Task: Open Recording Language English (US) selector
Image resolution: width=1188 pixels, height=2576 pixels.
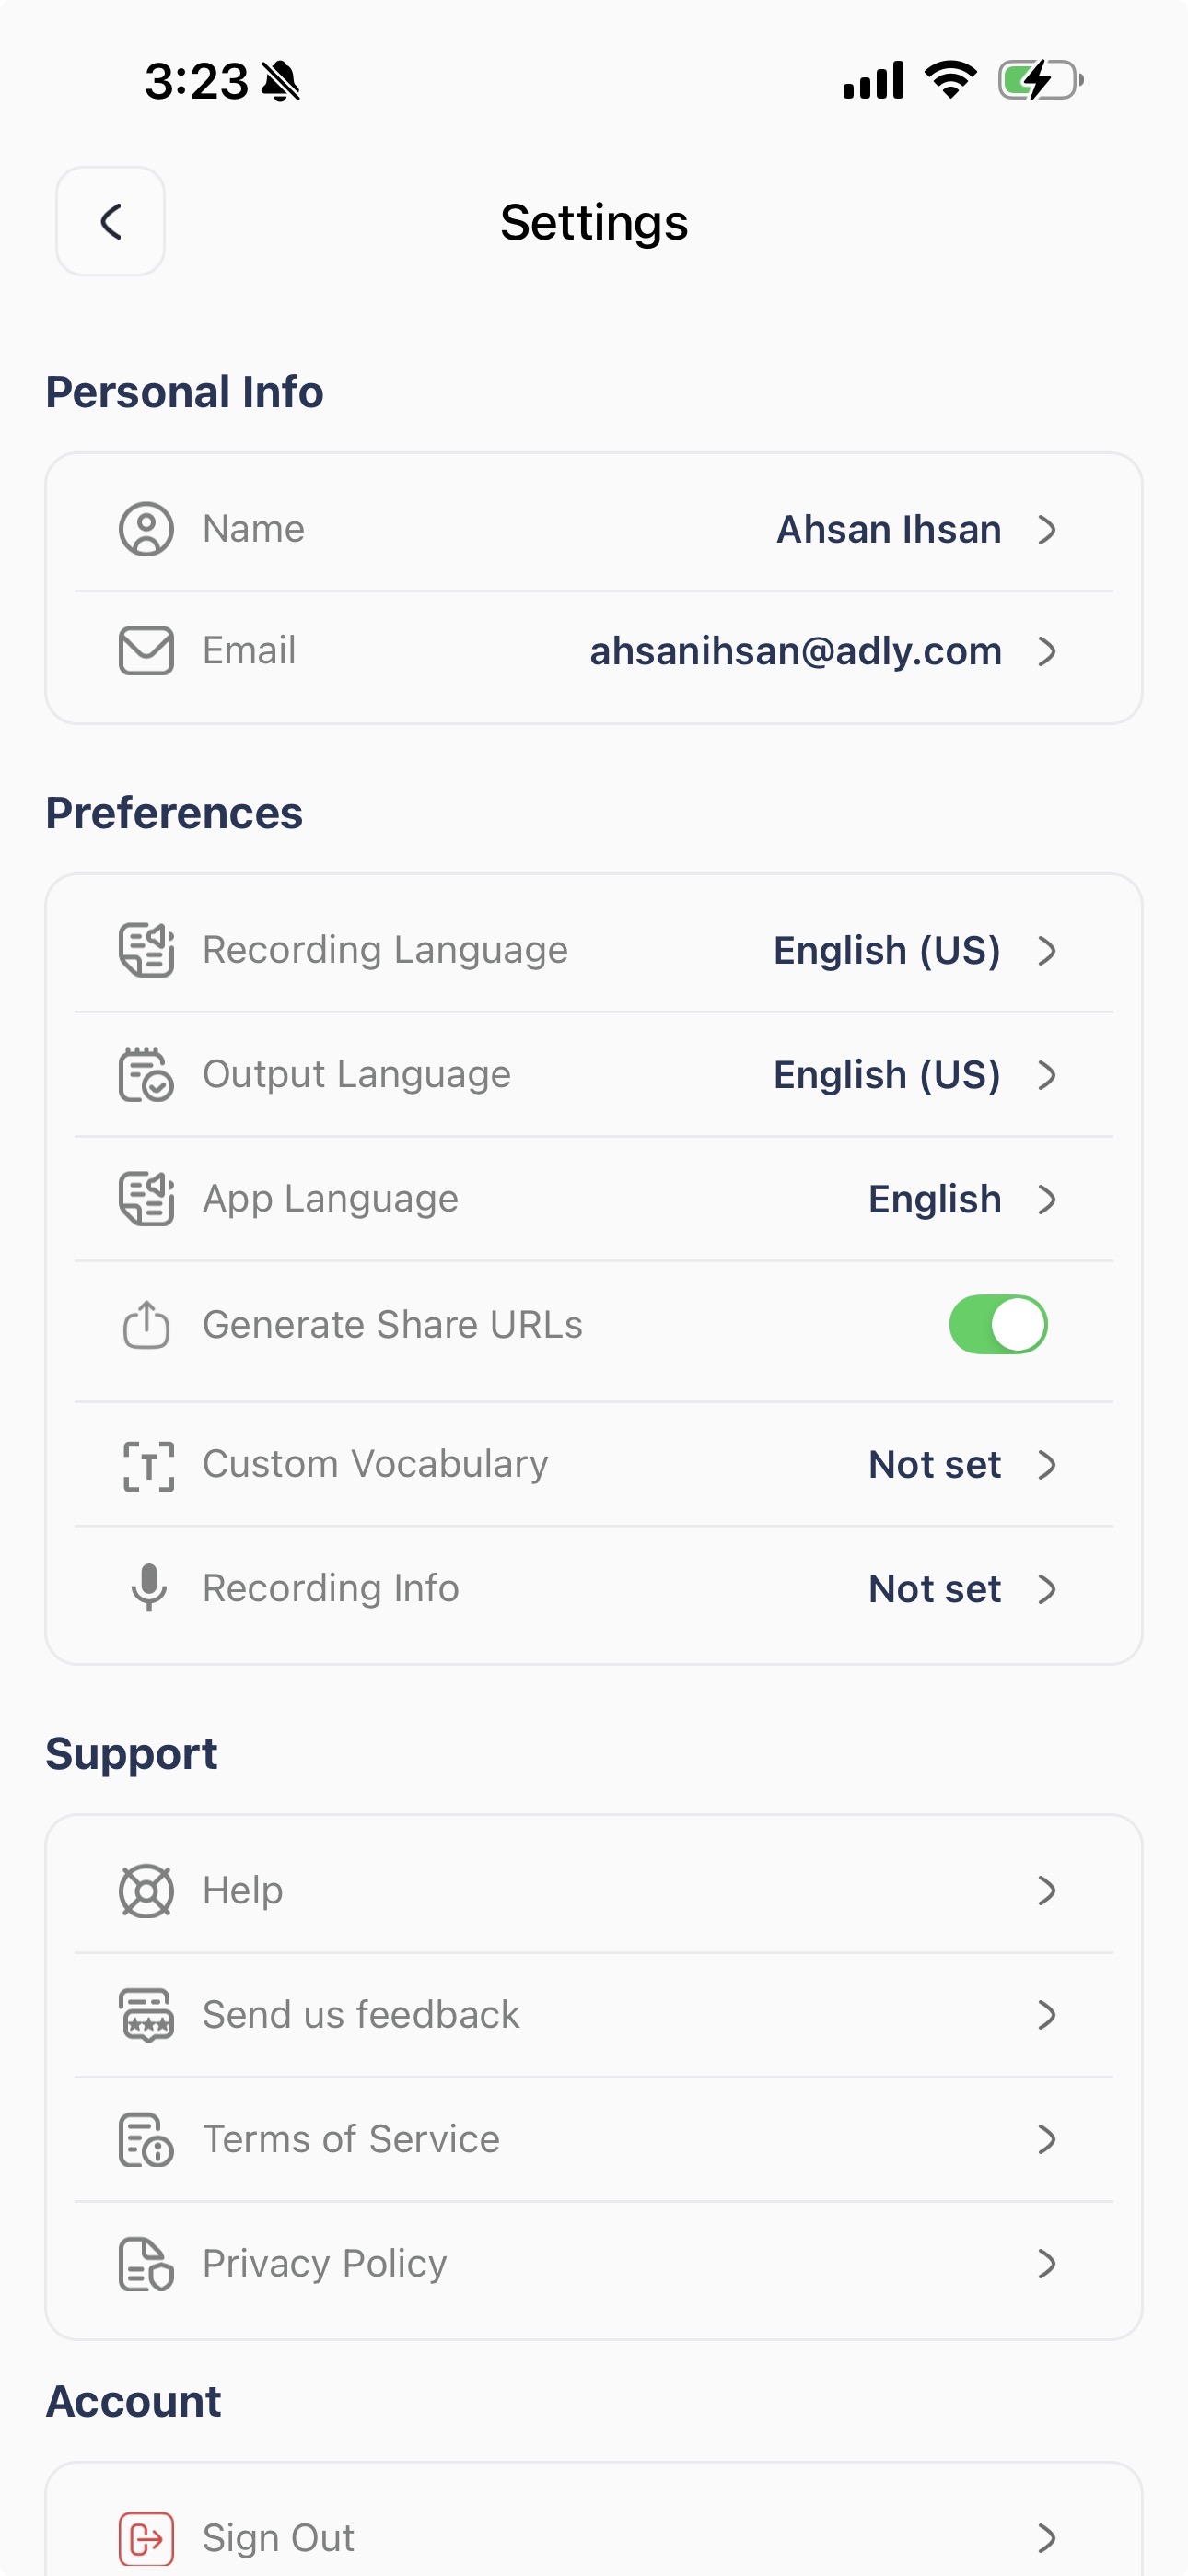Action: point(886,950)
